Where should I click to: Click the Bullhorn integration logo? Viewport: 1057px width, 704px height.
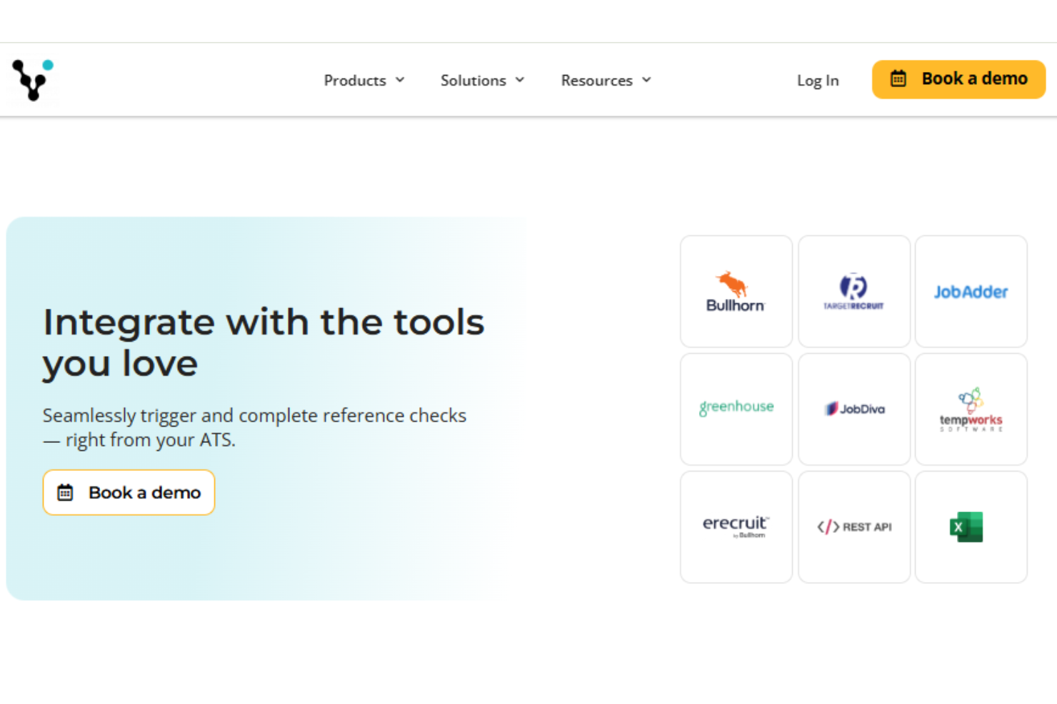[736, 291]
